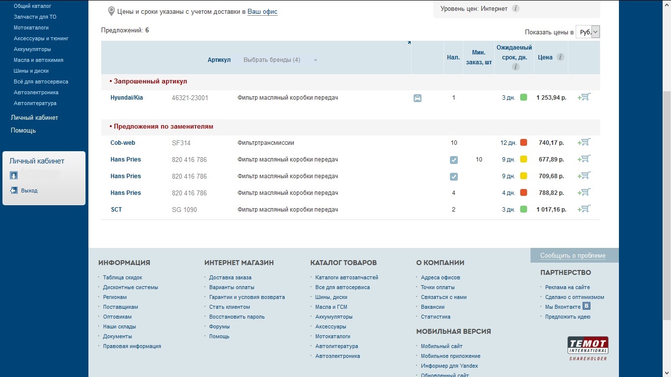Click info icon next to Цена header
The width and height of the screenshot is (671, 377).
560,57
